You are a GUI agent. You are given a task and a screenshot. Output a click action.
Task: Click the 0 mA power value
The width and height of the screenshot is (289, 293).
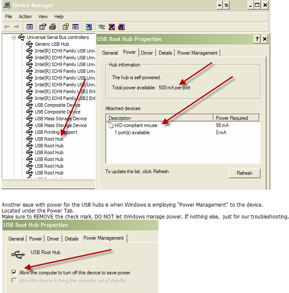tap(221, 133)
